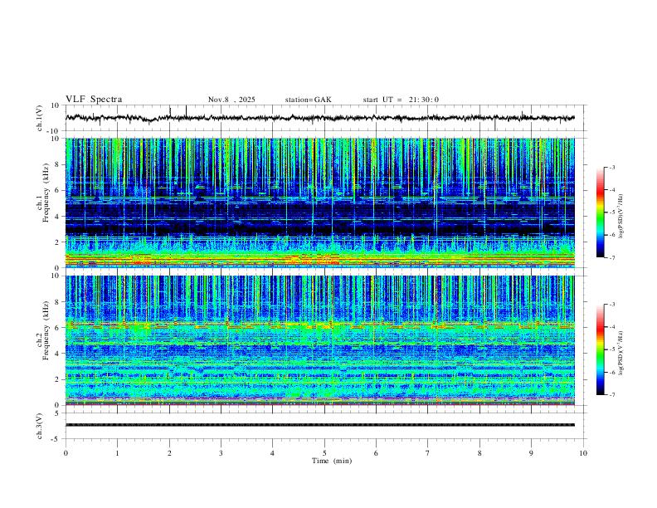Click the ch.1 log(PSD) colorbar label
Viewport: 657px width, 508px height.
coord(621,216)
